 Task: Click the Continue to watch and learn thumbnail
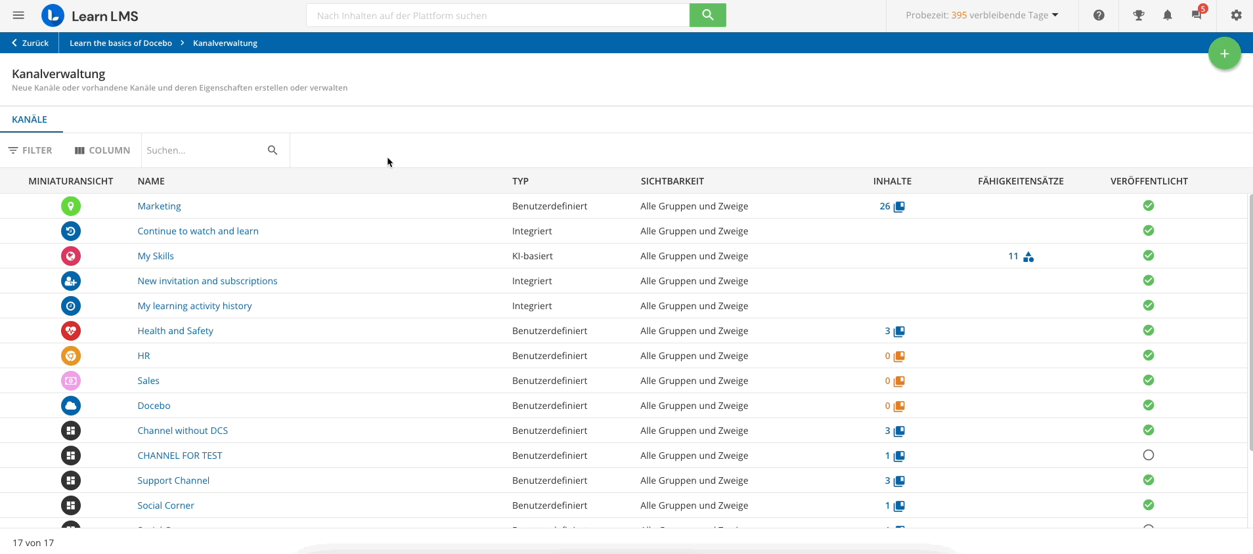(71, 231)
